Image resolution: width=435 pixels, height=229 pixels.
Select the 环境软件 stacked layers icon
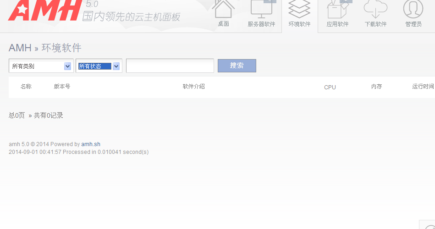click(299, 9)
